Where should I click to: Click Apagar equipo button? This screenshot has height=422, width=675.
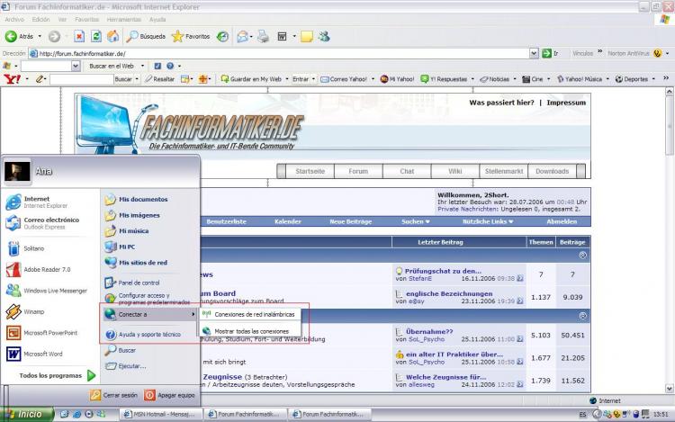pos(169,395)
